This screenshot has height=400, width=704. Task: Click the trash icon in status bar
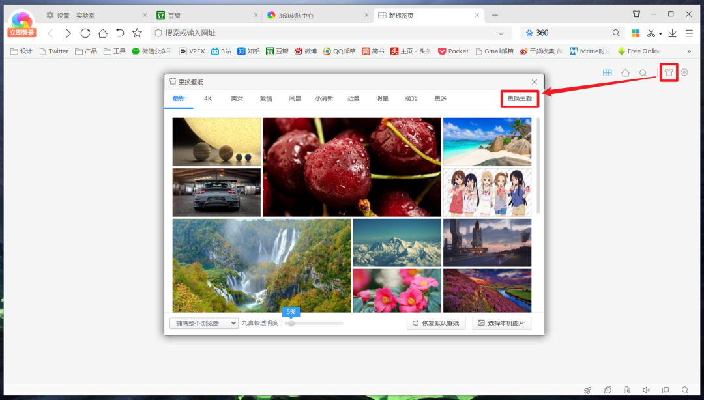[627, 390]
